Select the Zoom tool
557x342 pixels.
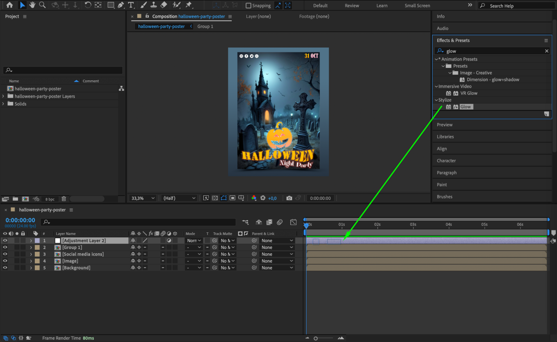pyautogui.click(x=42, y=5)
